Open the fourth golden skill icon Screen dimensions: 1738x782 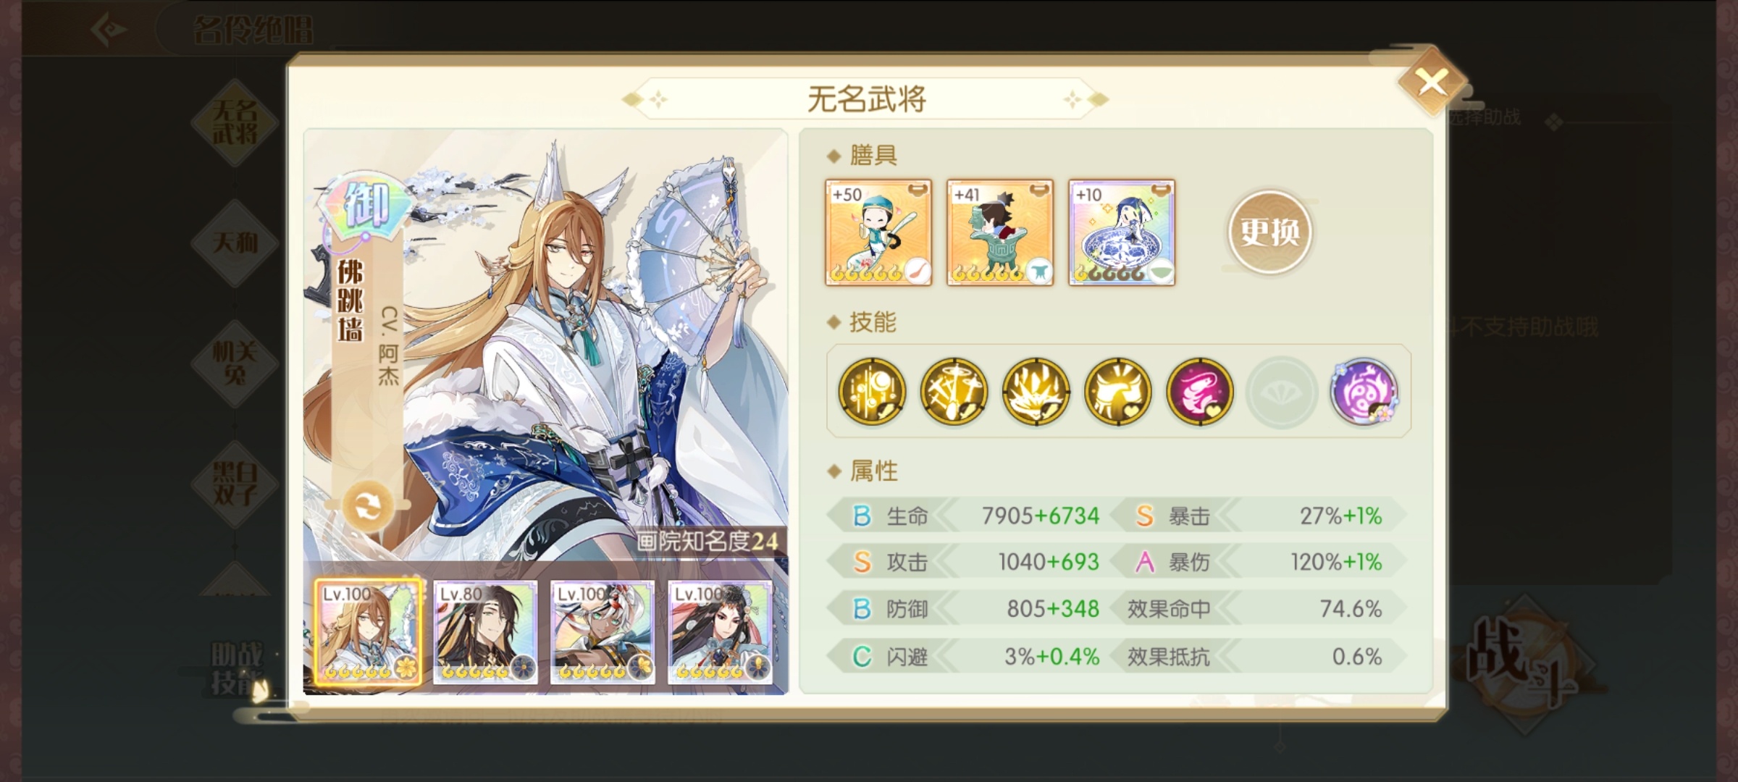click(1117, 391)
